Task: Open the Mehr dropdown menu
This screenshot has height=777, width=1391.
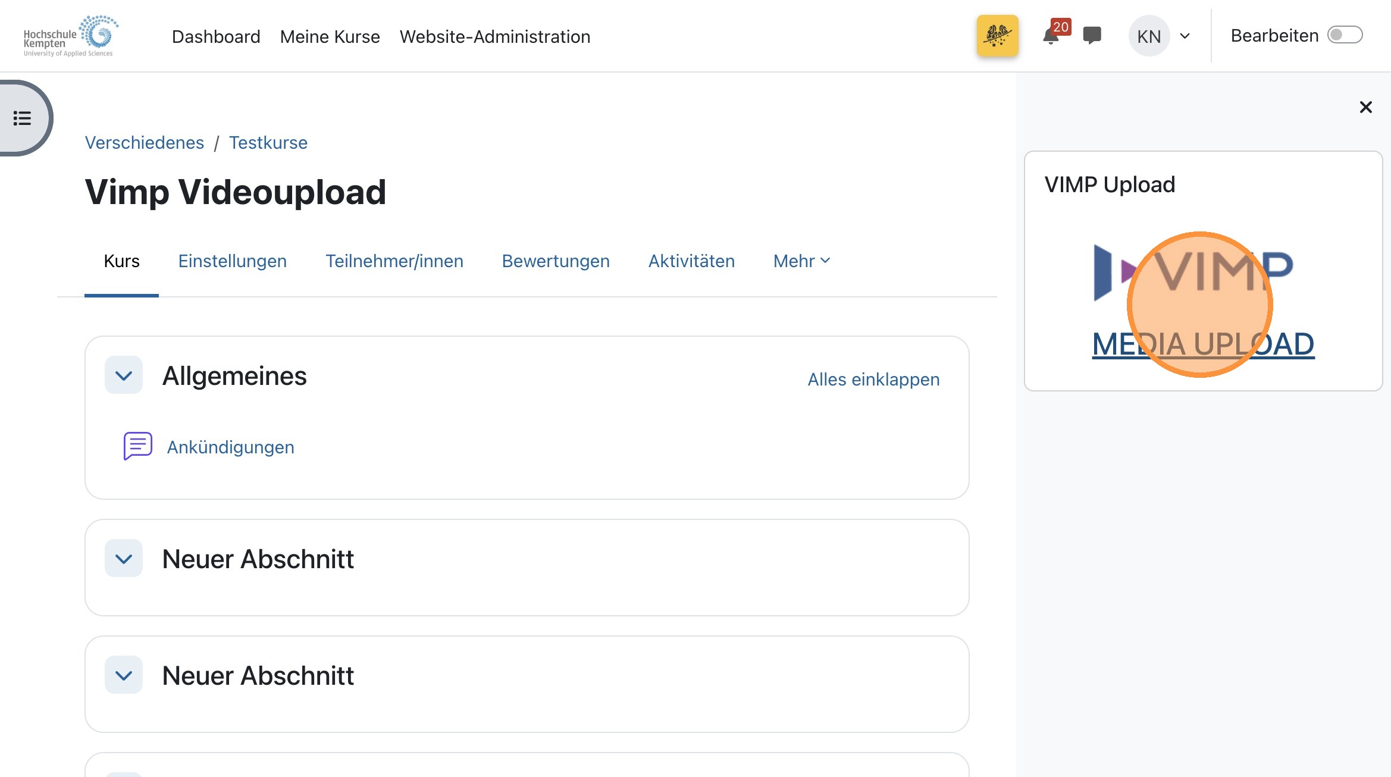Action: coord(801,261)
